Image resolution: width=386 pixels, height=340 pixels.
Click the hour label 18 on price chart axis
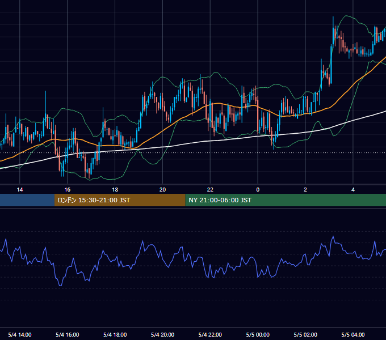click(115, 190)
